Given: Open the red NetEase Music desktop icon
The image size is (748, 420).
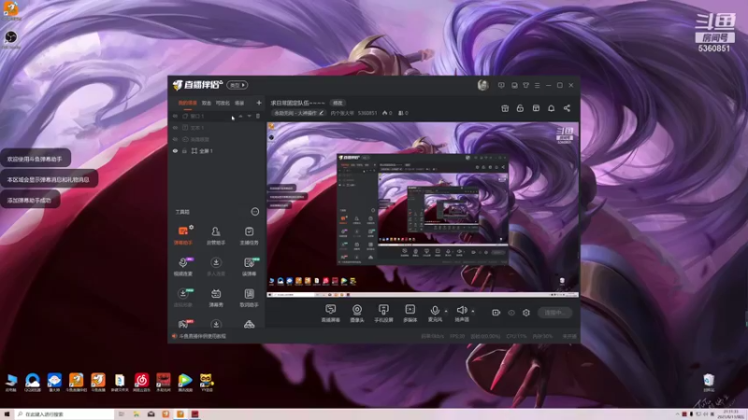Looking at the screenshot, I should [x=141, y=383].
